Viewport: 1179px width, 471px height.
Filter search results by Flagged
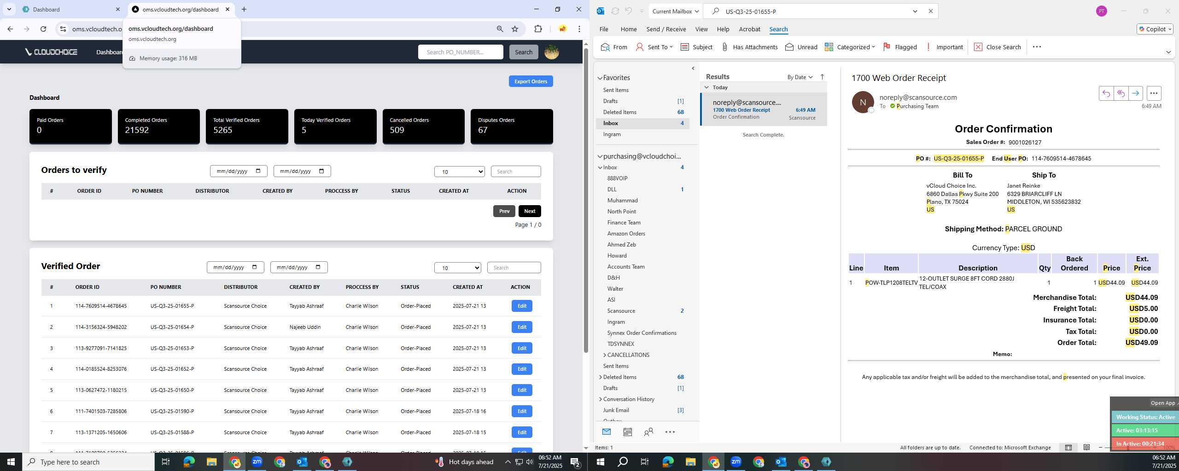pos(900,47)
